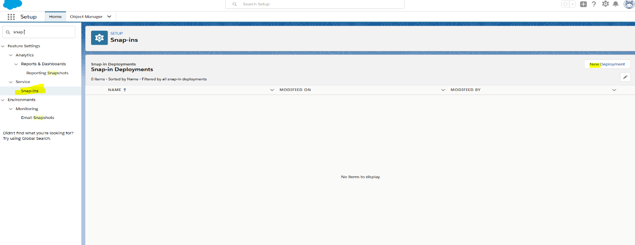The width and height of the screenshot is (635, 245).
Task: Open the help question mark icon
Action: pyautogui.click(x=594, y=4)
